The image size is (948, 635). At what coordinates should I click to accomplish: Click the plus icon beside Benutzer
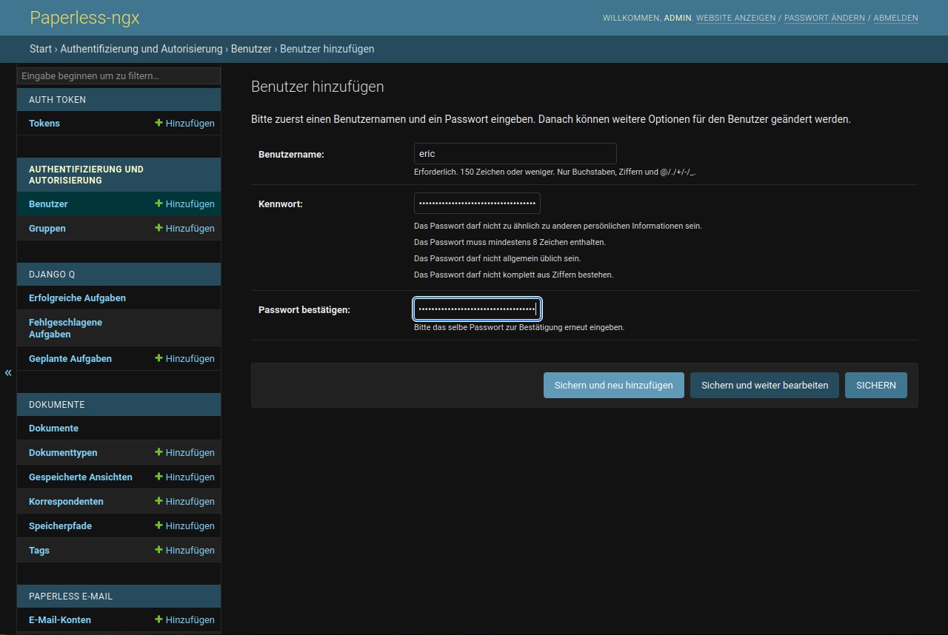(158, 204)
